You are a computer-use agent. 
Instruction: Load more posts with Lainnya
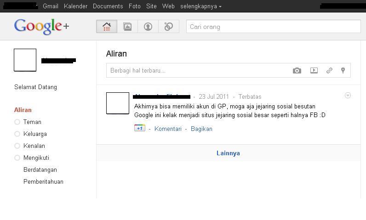coord(228,153)
